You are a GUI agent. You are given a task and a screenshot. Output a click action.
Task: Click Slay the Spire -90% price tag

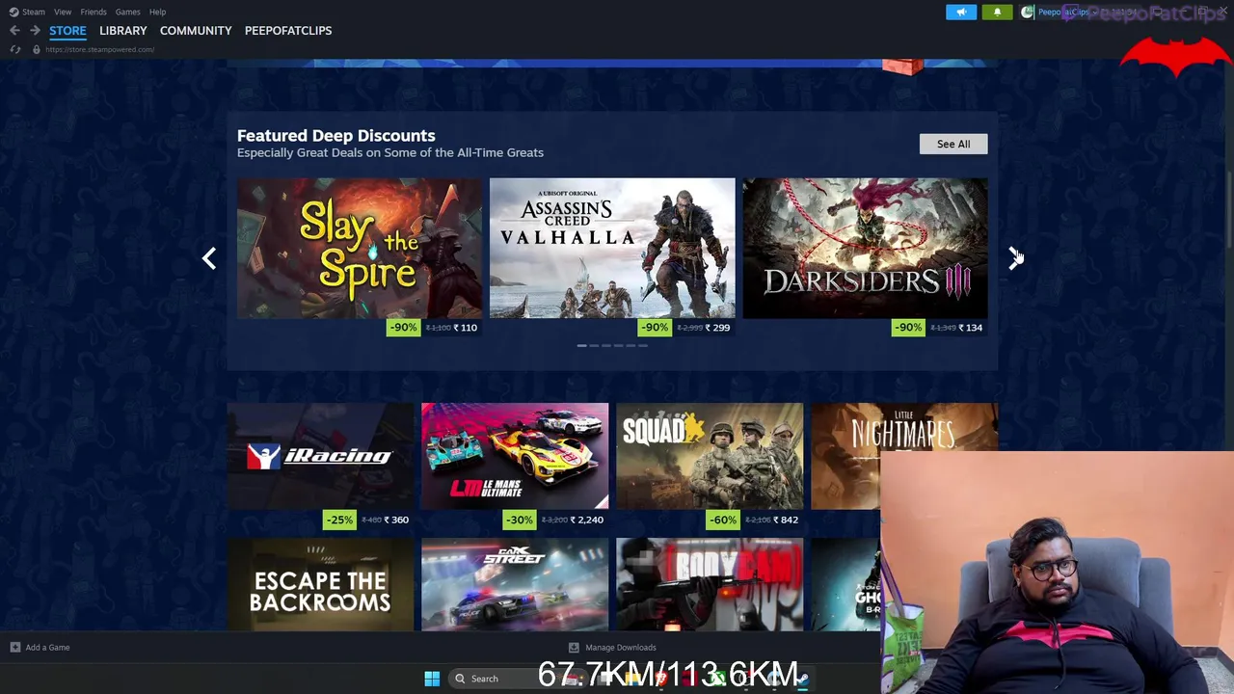(x=434, y=328)
